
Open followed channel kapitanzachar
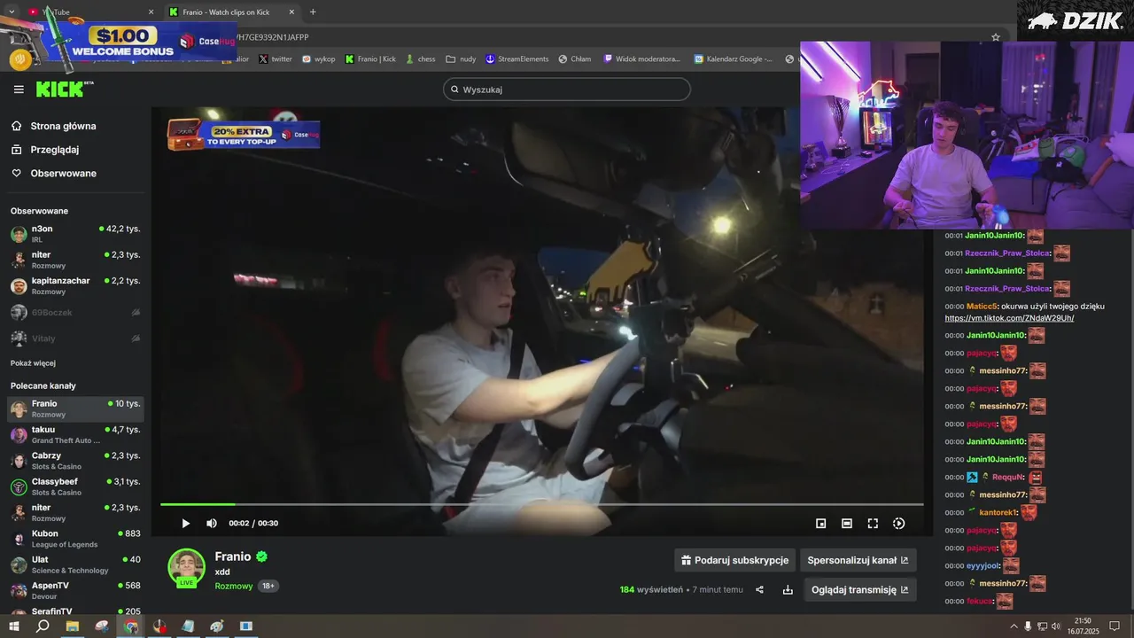pyautogui.click(x=75, y=285)
